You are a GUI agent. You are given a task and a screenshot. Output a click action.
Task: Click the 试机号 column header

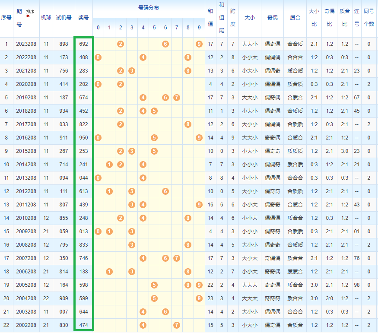pyautogui.click(x=64, y=18)
